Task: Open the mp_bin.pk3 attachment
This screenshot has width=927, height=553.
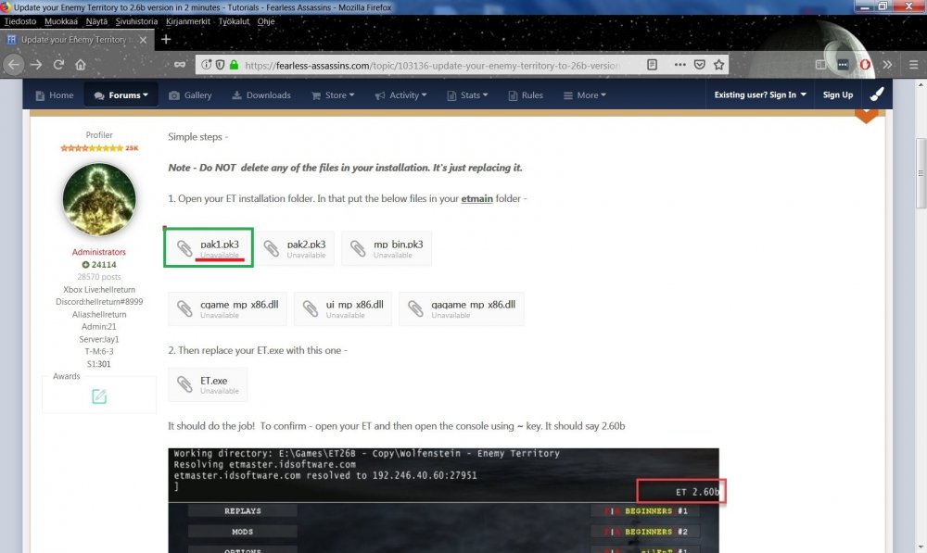Action: pyautogui.click(x=387, y=248)
